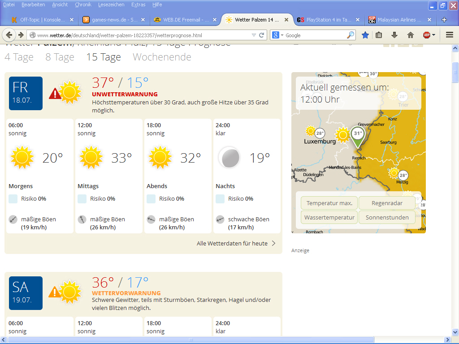This screenshot has width=459, height=344.
Task: Click the horizontal scrollbar left arrow
Action: pyautogui.click(x=4, y=340)
